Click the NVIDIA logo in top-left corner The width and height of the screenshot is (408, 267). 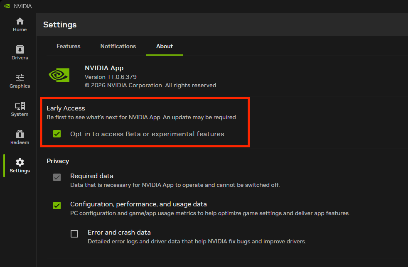(6, 6)
